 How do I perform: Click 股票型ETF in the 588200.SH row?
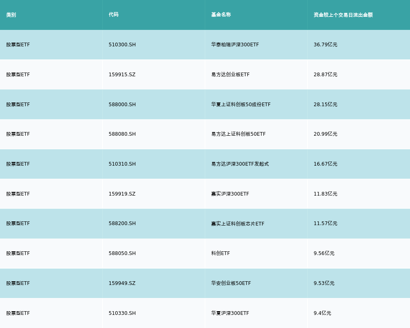[18, 223]
